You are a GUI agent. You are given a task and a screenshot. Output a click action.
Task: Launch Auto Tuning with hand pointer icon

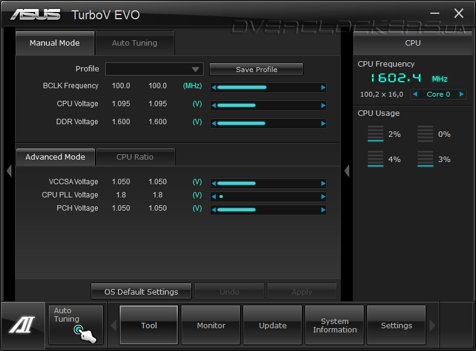coord(76,325)
